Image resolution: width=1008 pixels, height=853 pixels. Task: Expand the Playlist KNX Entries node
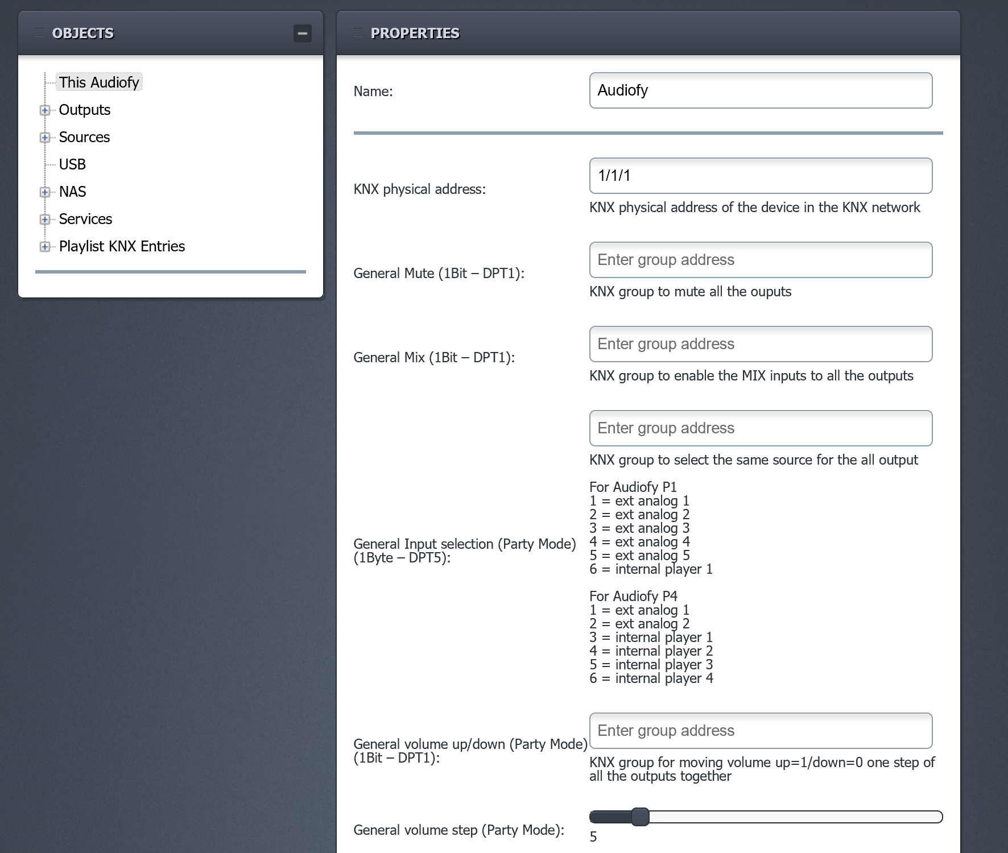(x=45, y=247)
